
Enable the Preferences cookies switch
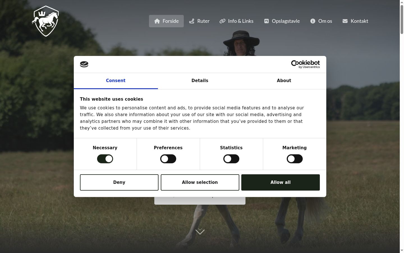[168, 159]
